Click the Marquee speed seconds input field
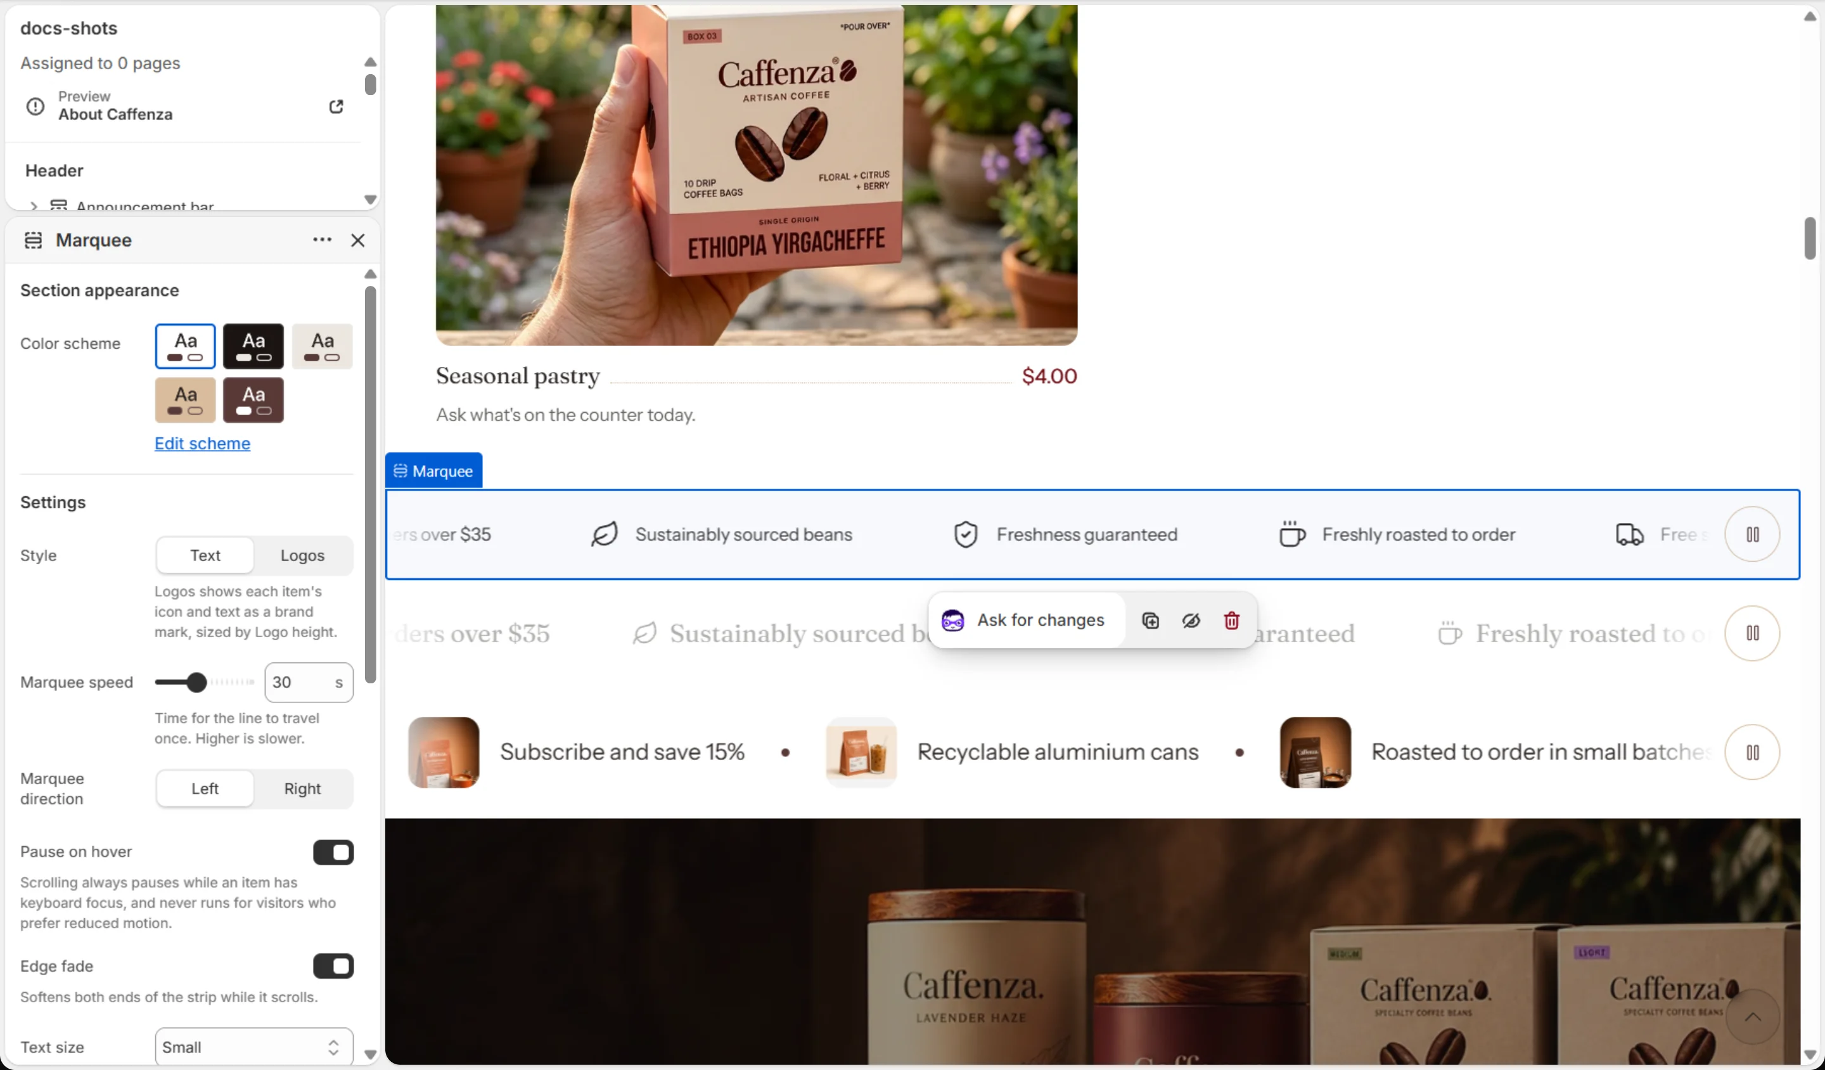Viewport: 1825px width, 1070px height. point(309,683)
